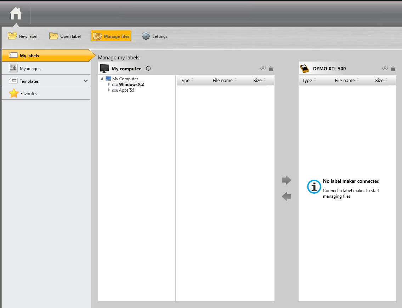
Task: Open the My images tab
Action: 30,69
